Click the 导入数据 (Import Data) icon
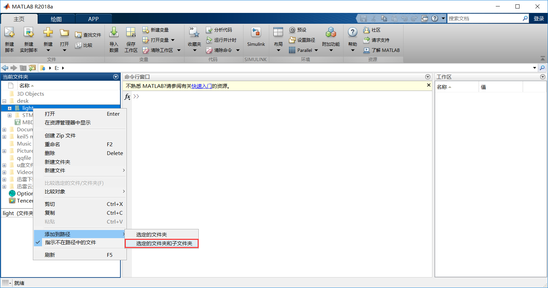The height and width of the screenshot is (288, 548). (114, 32)
